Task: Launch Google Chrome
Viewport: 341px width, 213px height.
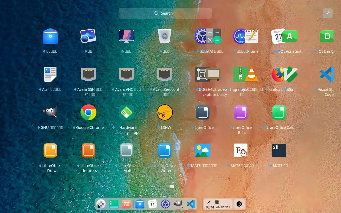Action: [88, 112]
